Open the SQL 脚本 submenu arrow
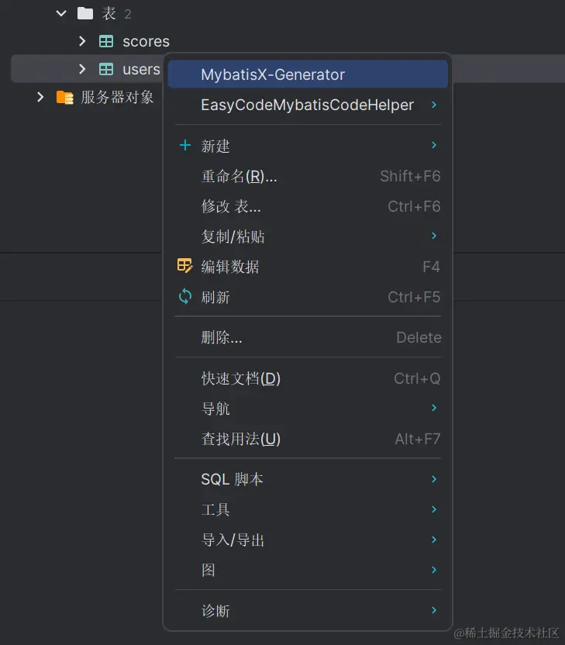Screen dimensions: 565x645 (434, 479)
